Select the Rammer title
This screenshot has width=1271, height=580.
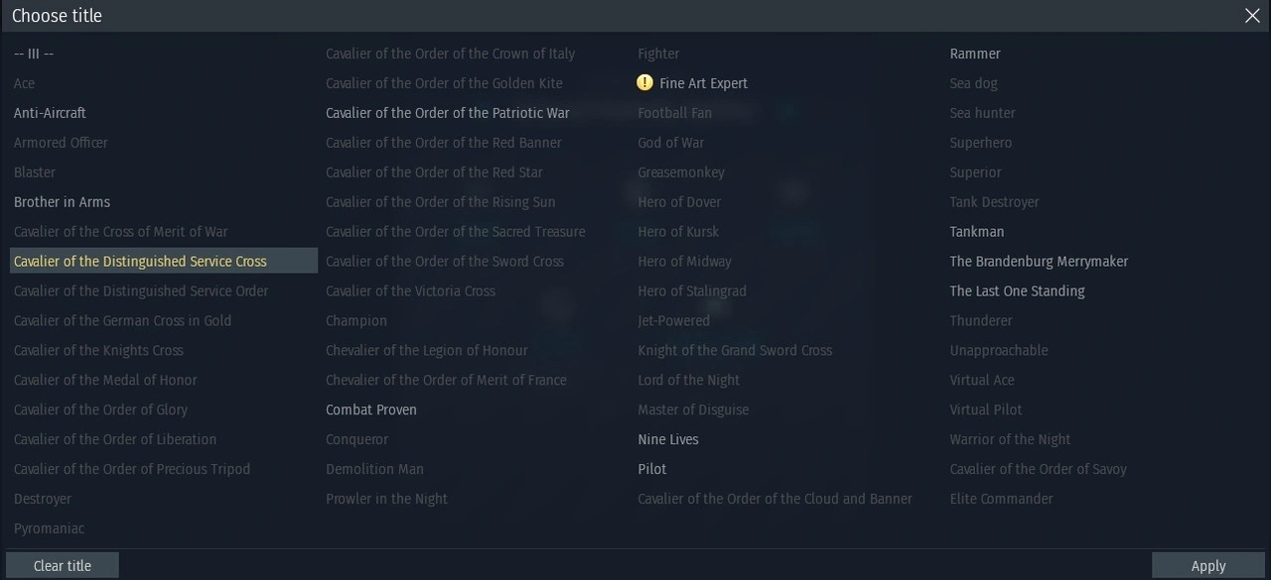[975, 54]
